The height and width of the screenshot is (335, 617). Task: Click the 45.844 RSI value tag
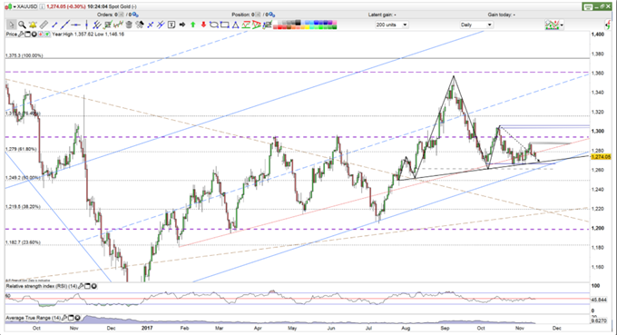pyautogui.click(x=599, y=300)
